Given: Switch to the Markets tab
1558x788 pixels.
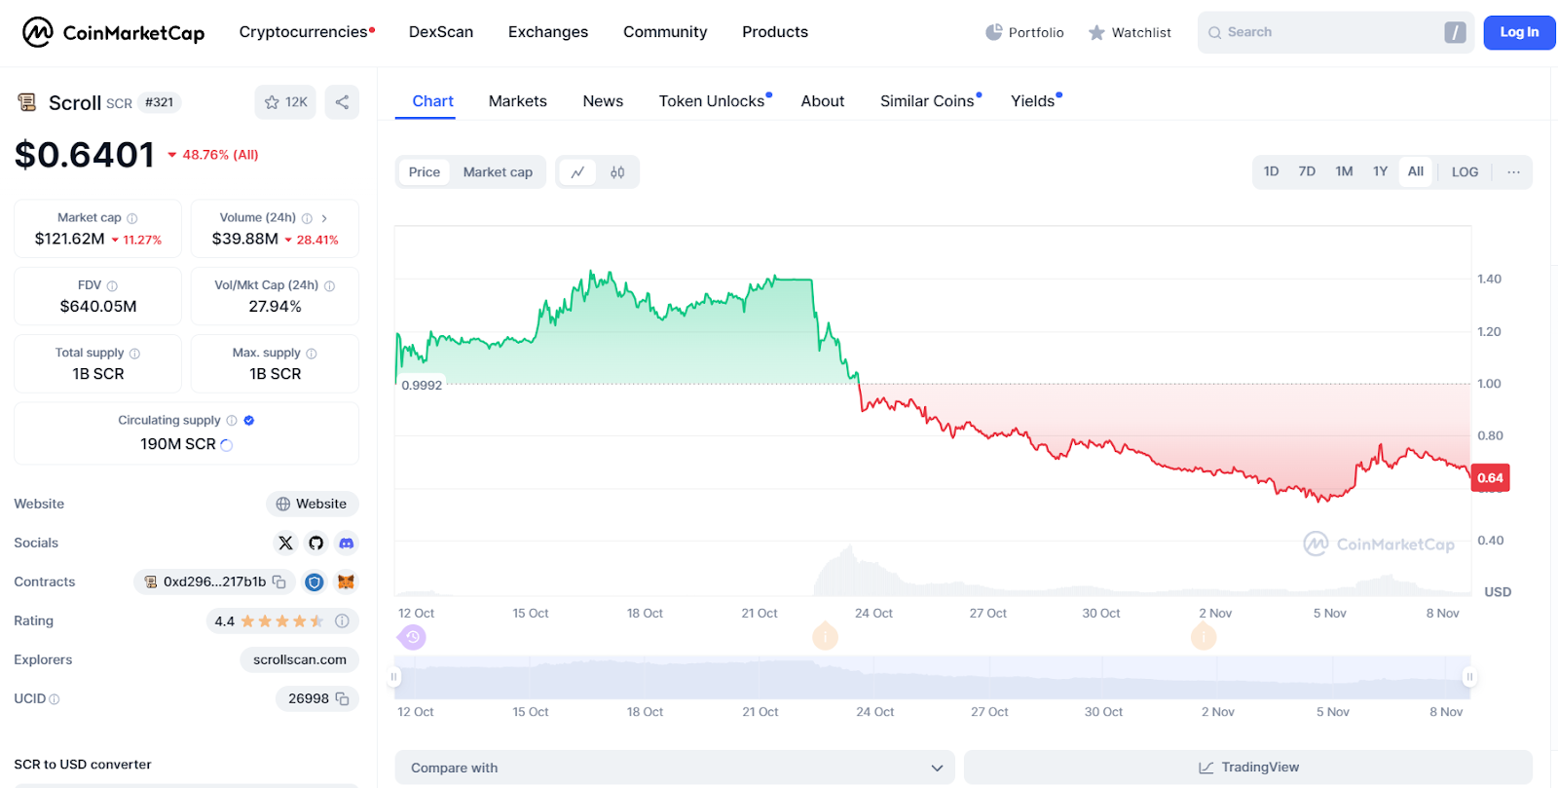Looking at the screenshot, I should [518, 101].
